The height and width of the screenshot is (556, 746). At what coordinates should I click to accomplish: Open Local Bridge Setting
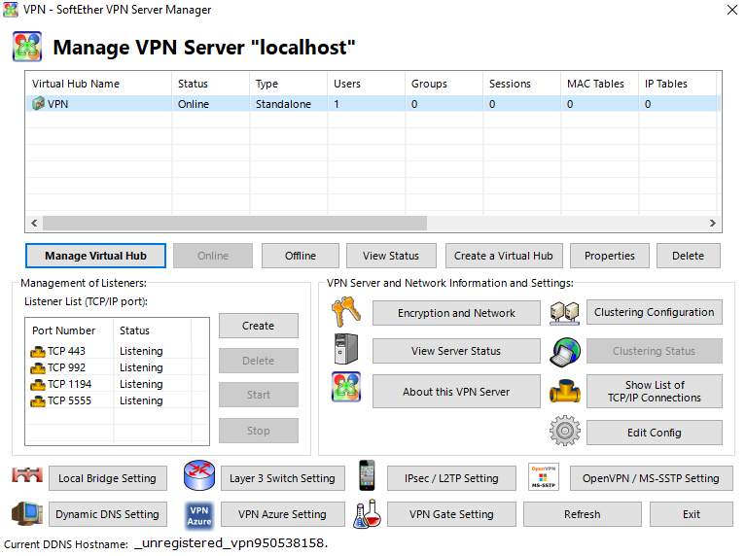(108, 478)
